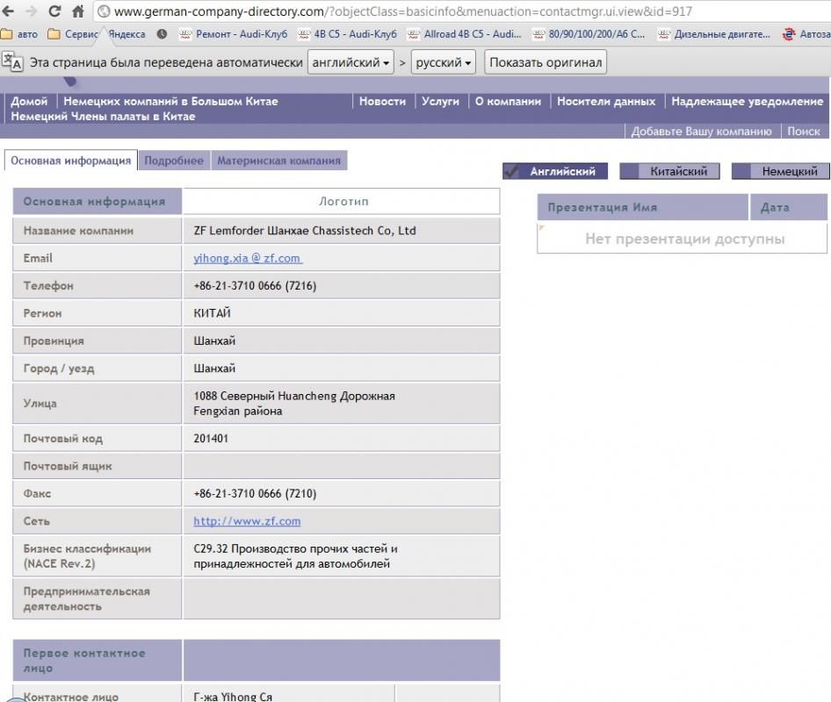The width and height of the screenshot is (831, 702).
Task: Open the 'Автоза' bookmark
Action: (806, 34)
